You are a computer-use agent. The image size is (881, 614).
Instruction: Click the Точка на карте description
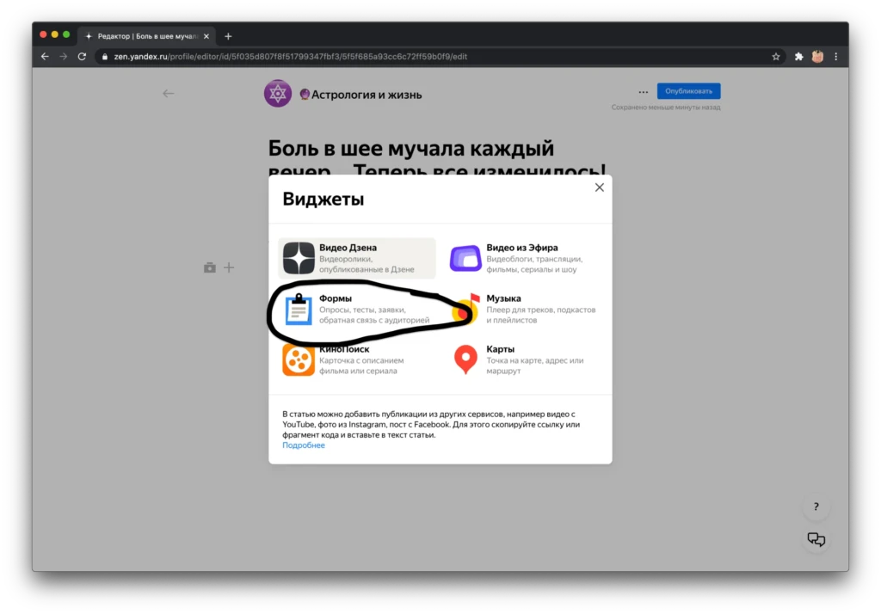coord(535,365)
